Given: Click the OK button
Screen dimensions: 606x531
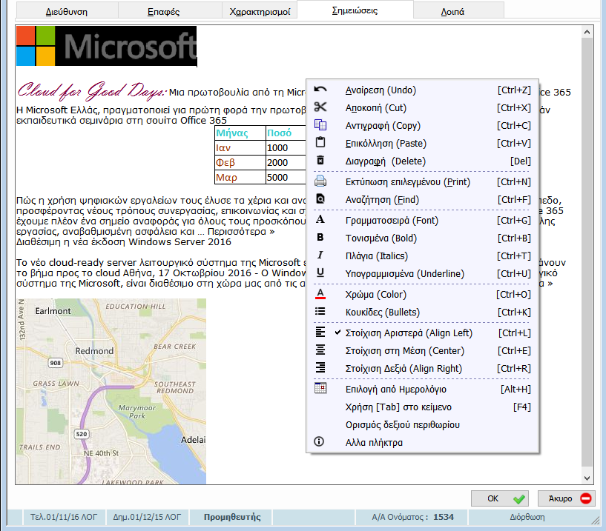Looking at the screenshot, I should click(500, 498).
